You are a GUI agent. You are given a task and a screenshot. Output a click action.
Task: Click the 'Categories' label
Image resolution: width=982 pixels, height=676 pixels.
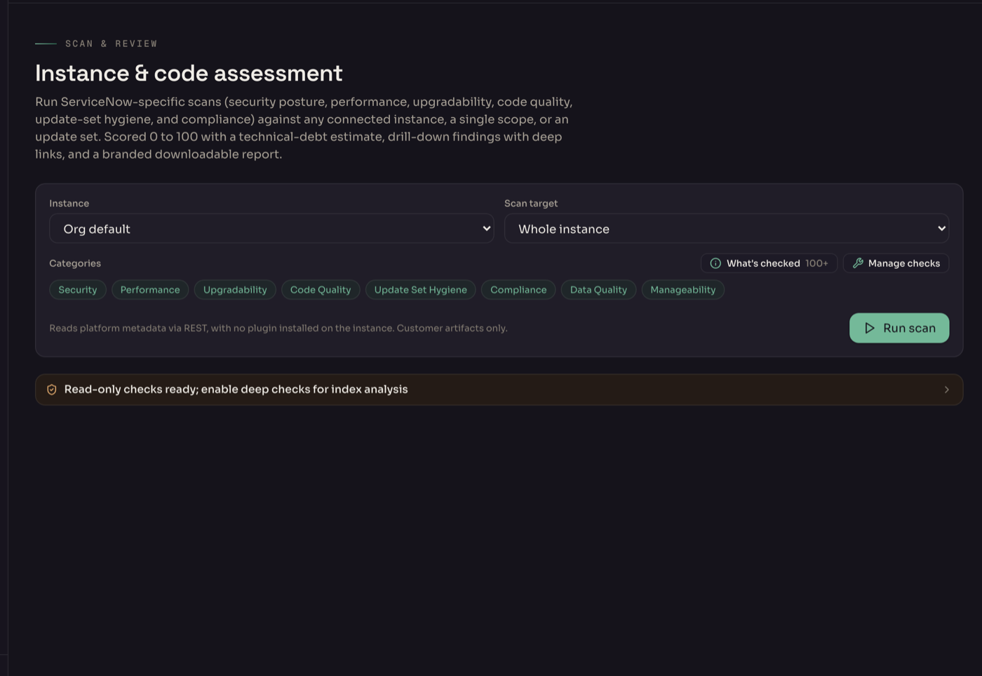click(75, 263)
